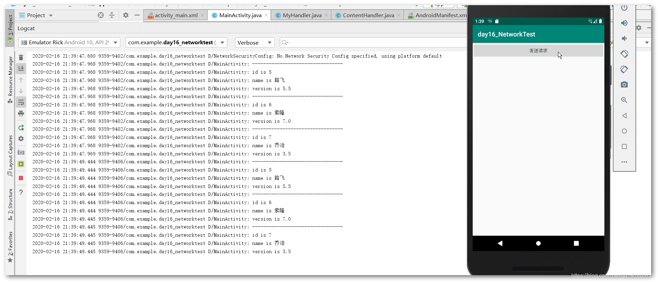Open the Emulator Rick device dropdown
This screenshot has height=282, width=658.
[69, 43]
